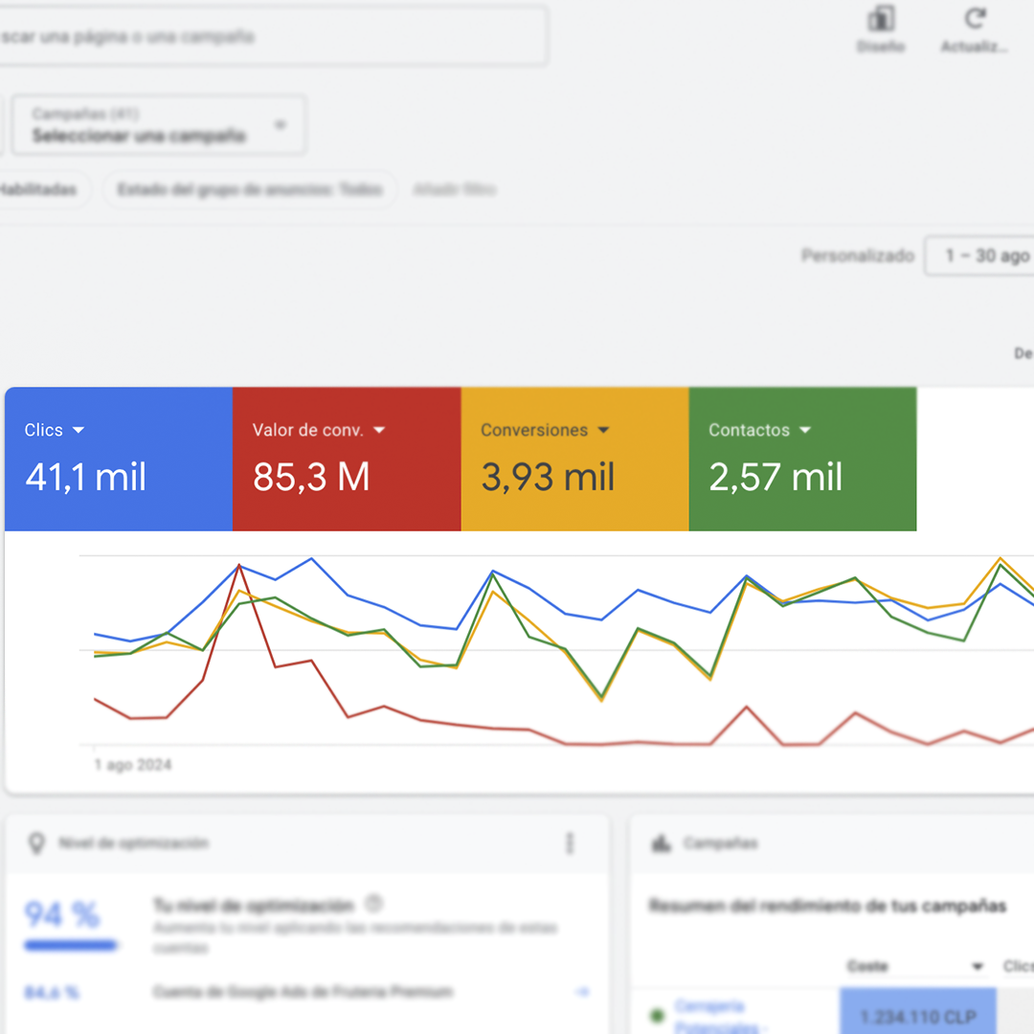Image resolution: width=1034 pixels, height=1034 pixels.
Task: Expand the Valor de conv. metric dropdown
Action: tap(379, 430)
